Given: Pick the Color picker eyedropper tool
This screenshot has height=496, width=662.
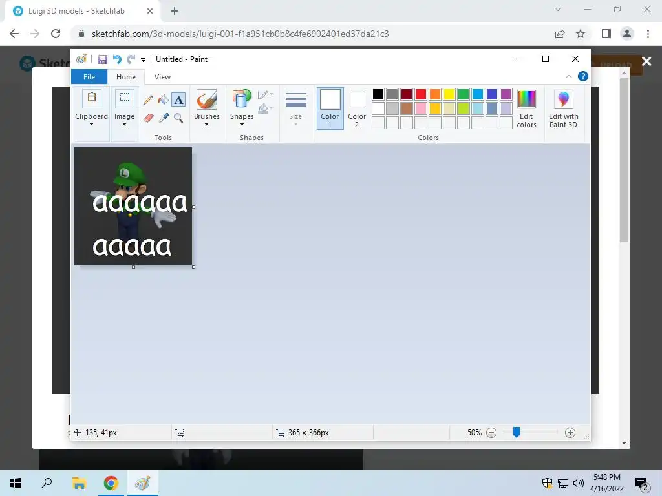Looking at the screenshot, I should point(164,118).
